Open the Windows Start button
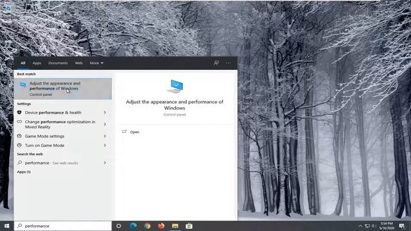The height and width of the screenshot is (231, 411). tap(7, 226)
